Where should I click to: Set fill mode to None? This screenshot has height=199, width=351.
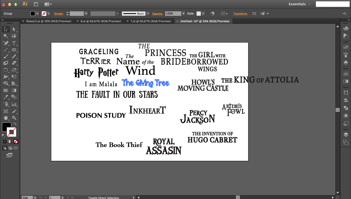pyautogui.click(x=16, y=142)
